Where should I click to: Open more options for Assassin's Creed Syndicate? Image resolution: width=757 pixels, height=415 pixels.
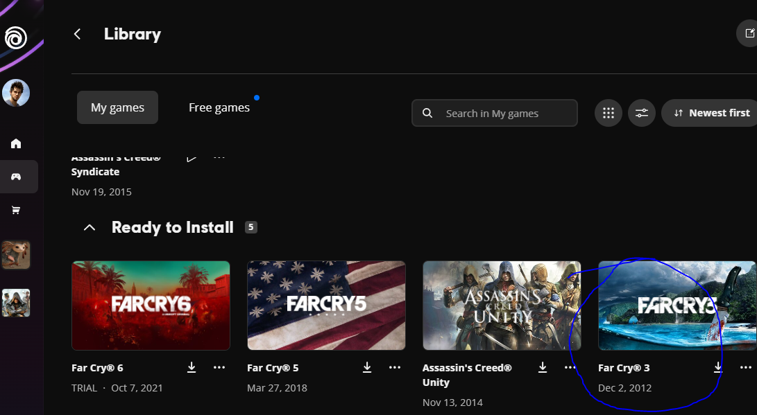tap(219, 157)
